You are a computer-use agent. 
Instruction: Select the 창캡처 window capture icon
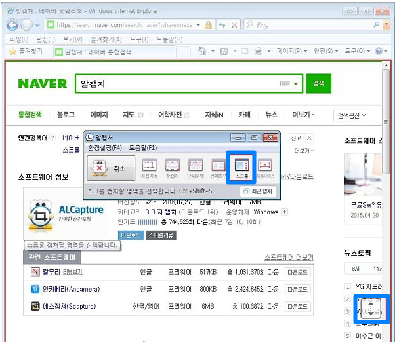[x=172, y=168]
